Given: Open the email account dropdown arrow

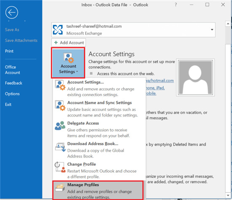Looking at the screenshot, I should click(212, 30).
